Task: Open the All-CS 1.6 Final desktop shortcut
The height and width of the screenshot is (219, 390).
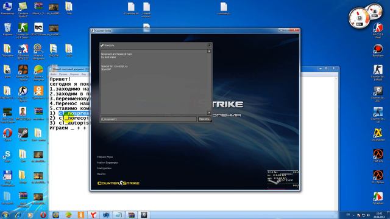Action: click(x=378, y=30)
